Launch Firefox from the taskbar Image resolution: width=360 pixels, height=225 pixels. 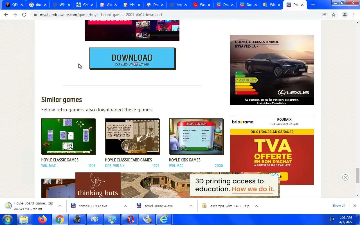pyautogui.click(x=42, y=219)
